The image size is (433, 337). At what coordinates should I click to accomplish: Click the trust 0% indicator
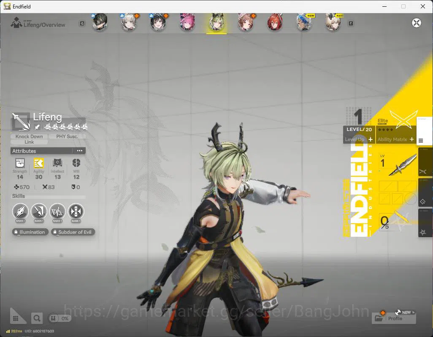pyautogui.click(x=60, y=318)
